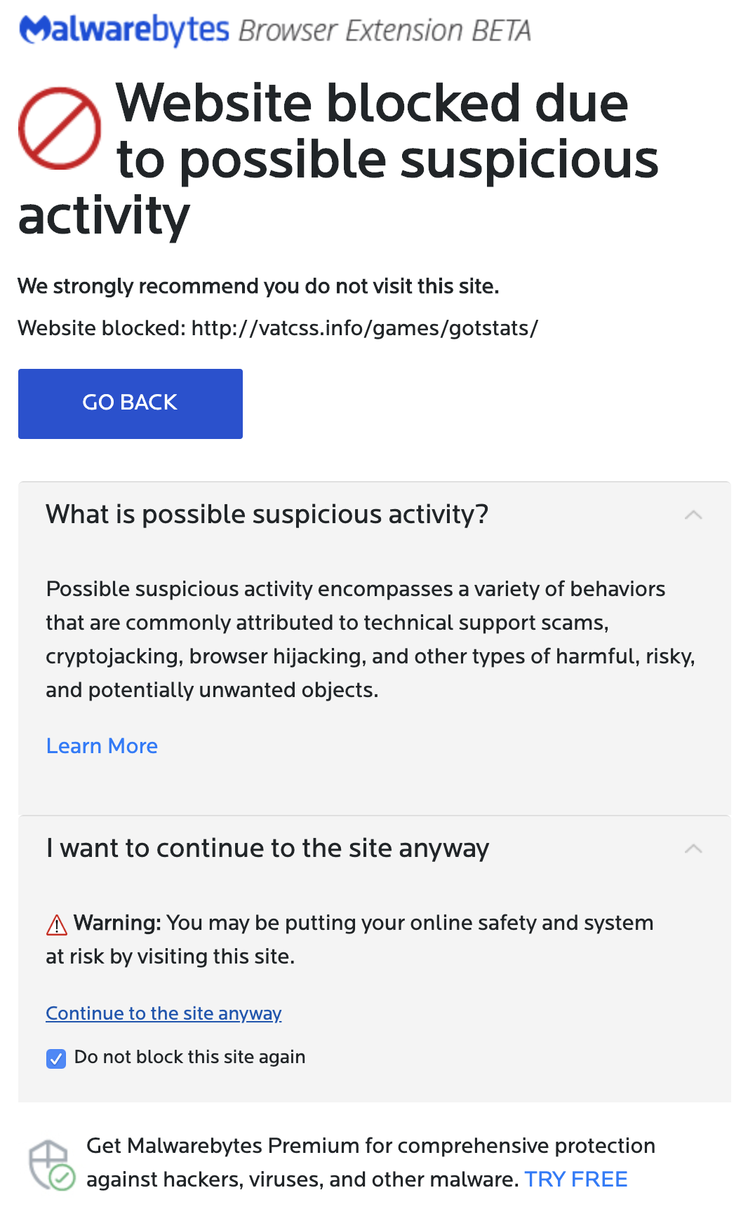Click the "Website blocked due to" heading
Viewport: 748px width, 1216px height.
coord(339,158)
